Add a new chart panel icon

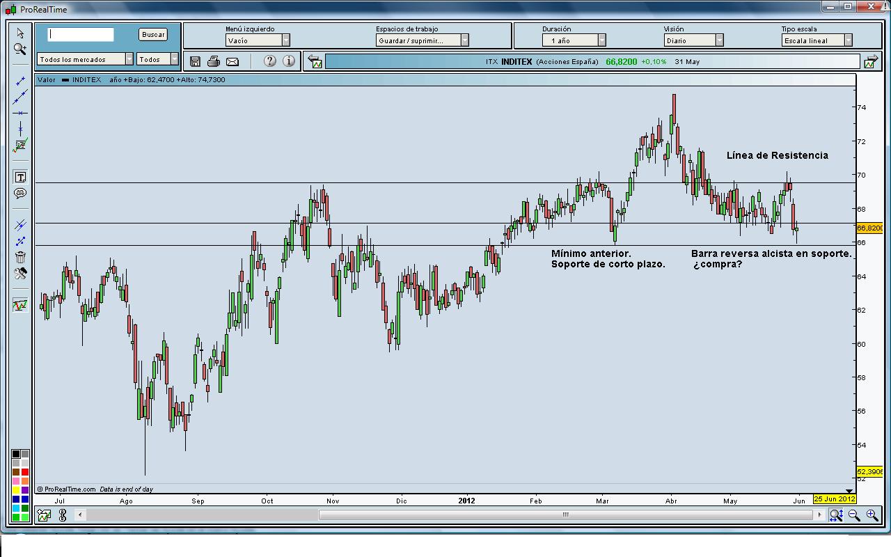(45, 515)
